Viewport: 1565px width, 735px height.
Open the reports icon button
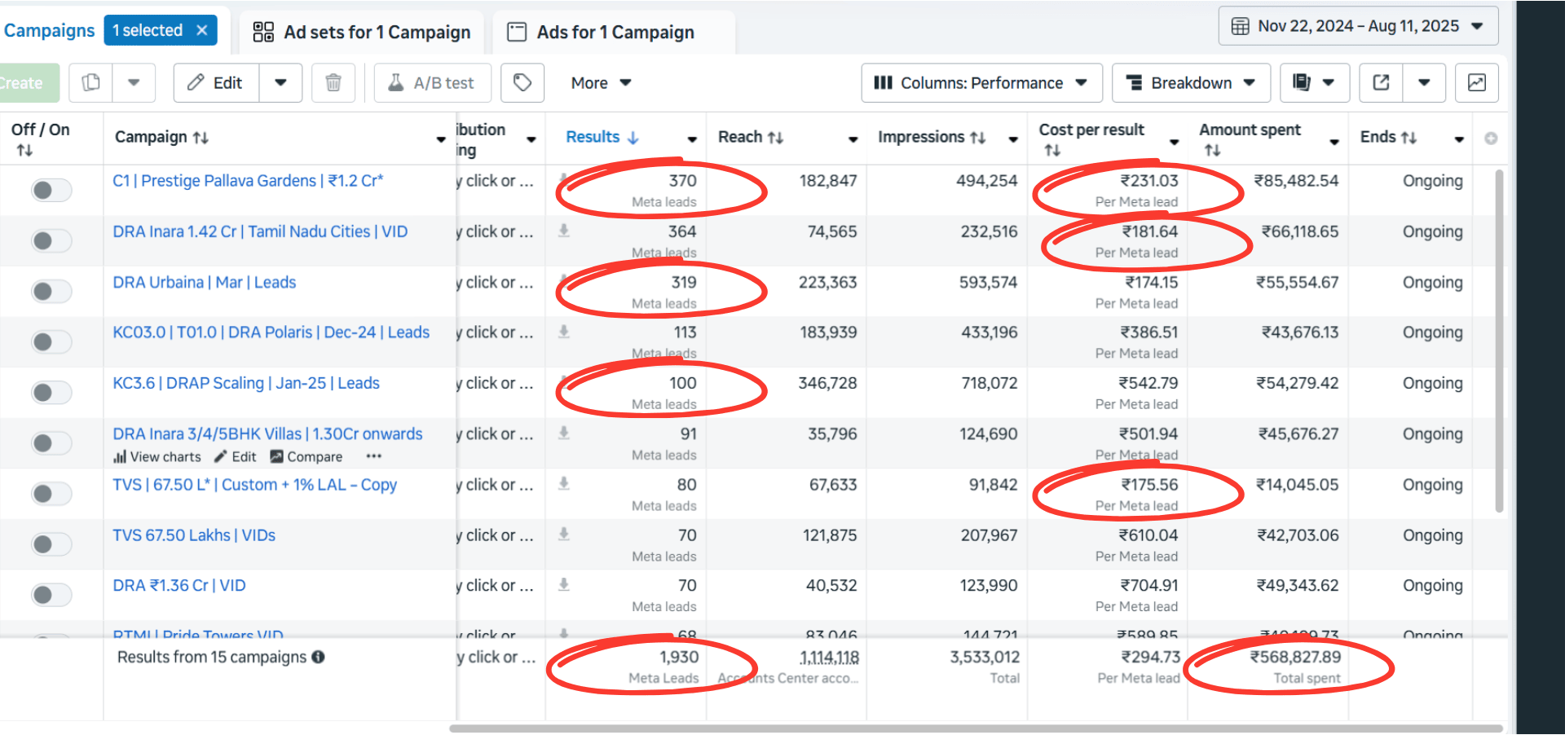(1303, 82)
